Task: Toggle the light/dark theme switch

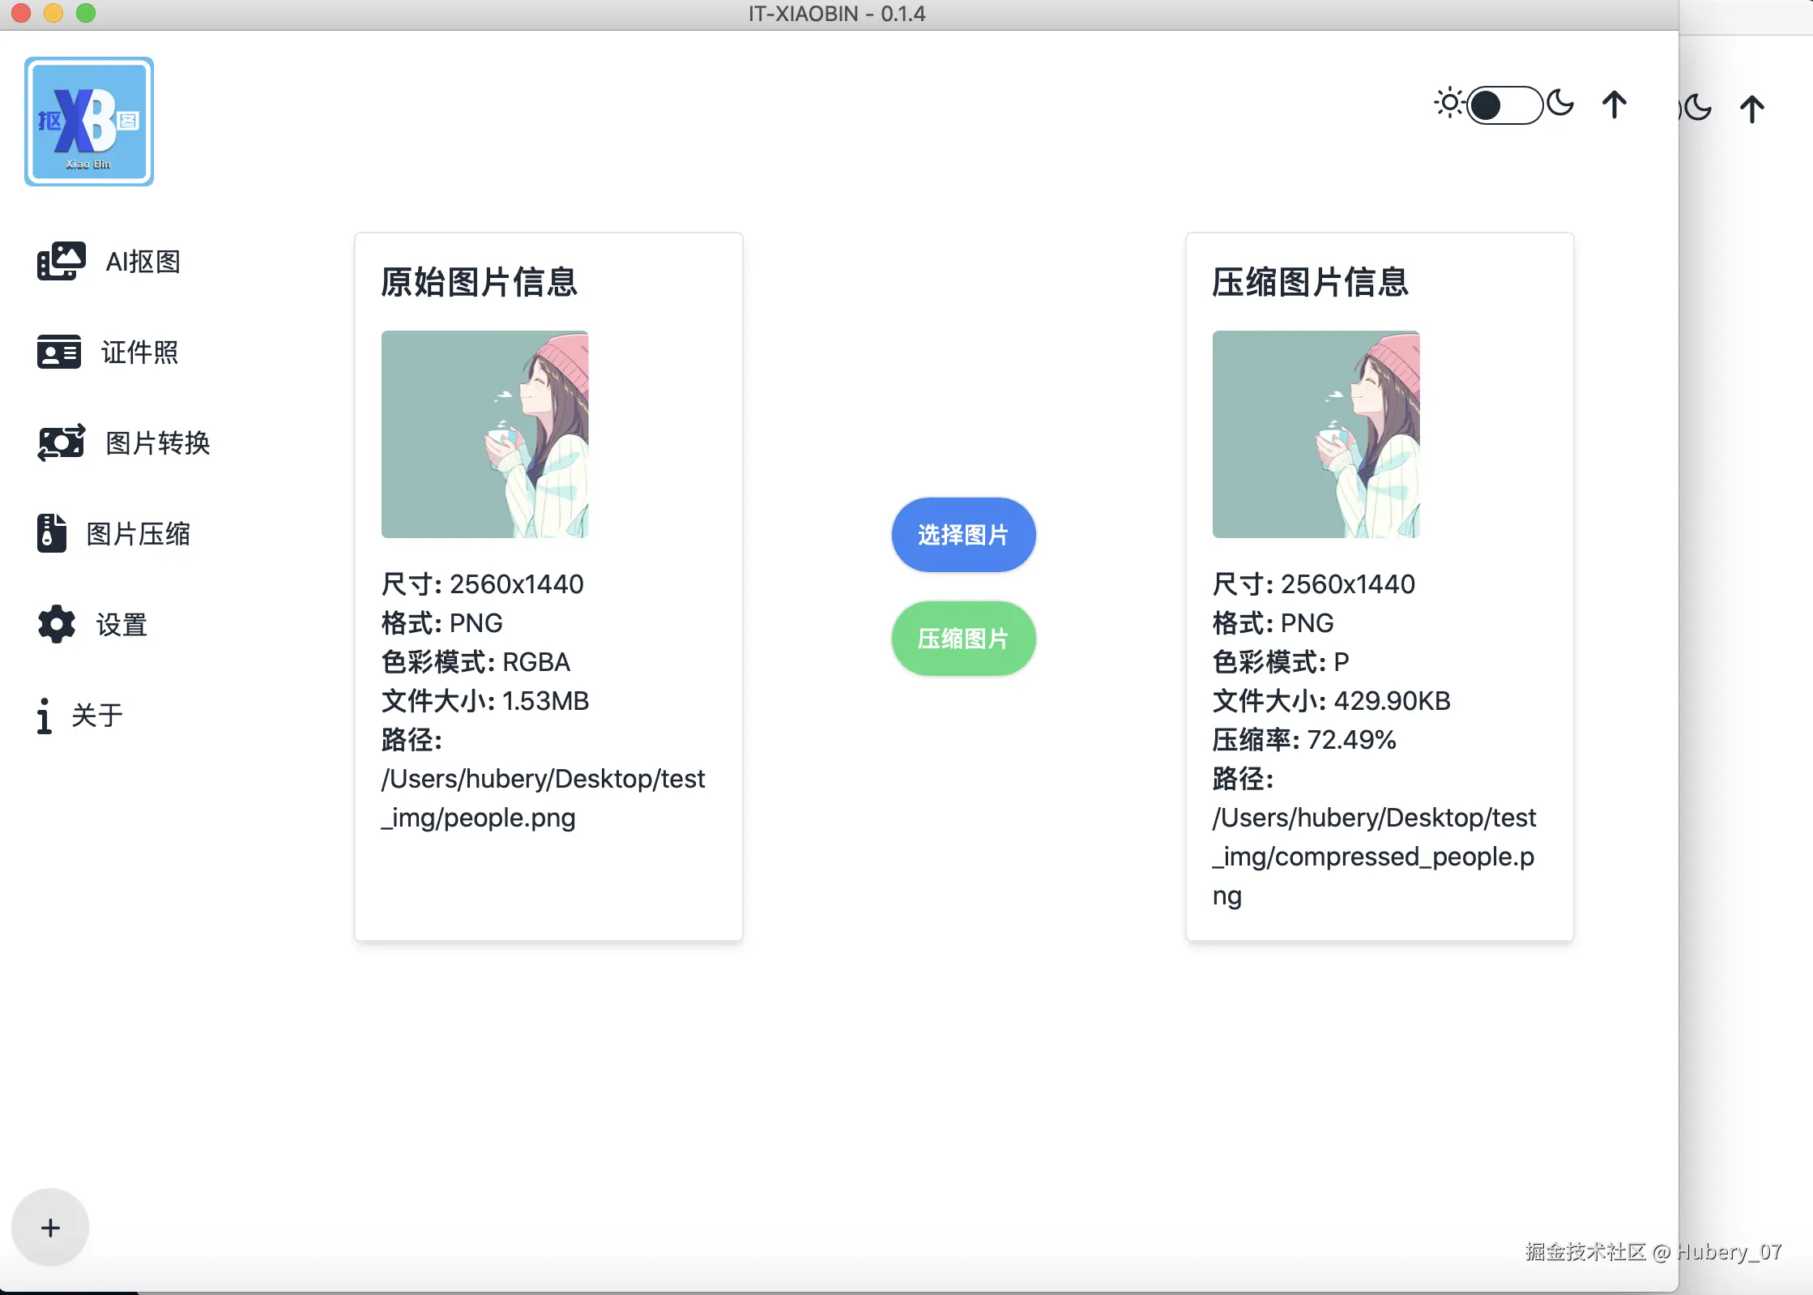Action: click(1504, 105)
